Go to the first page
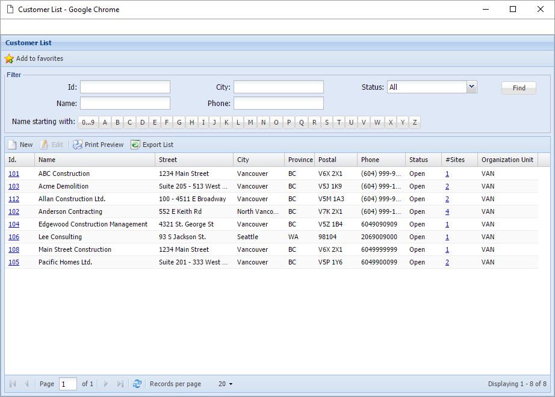Screen dimensions: 555x397 coord(12,384)
